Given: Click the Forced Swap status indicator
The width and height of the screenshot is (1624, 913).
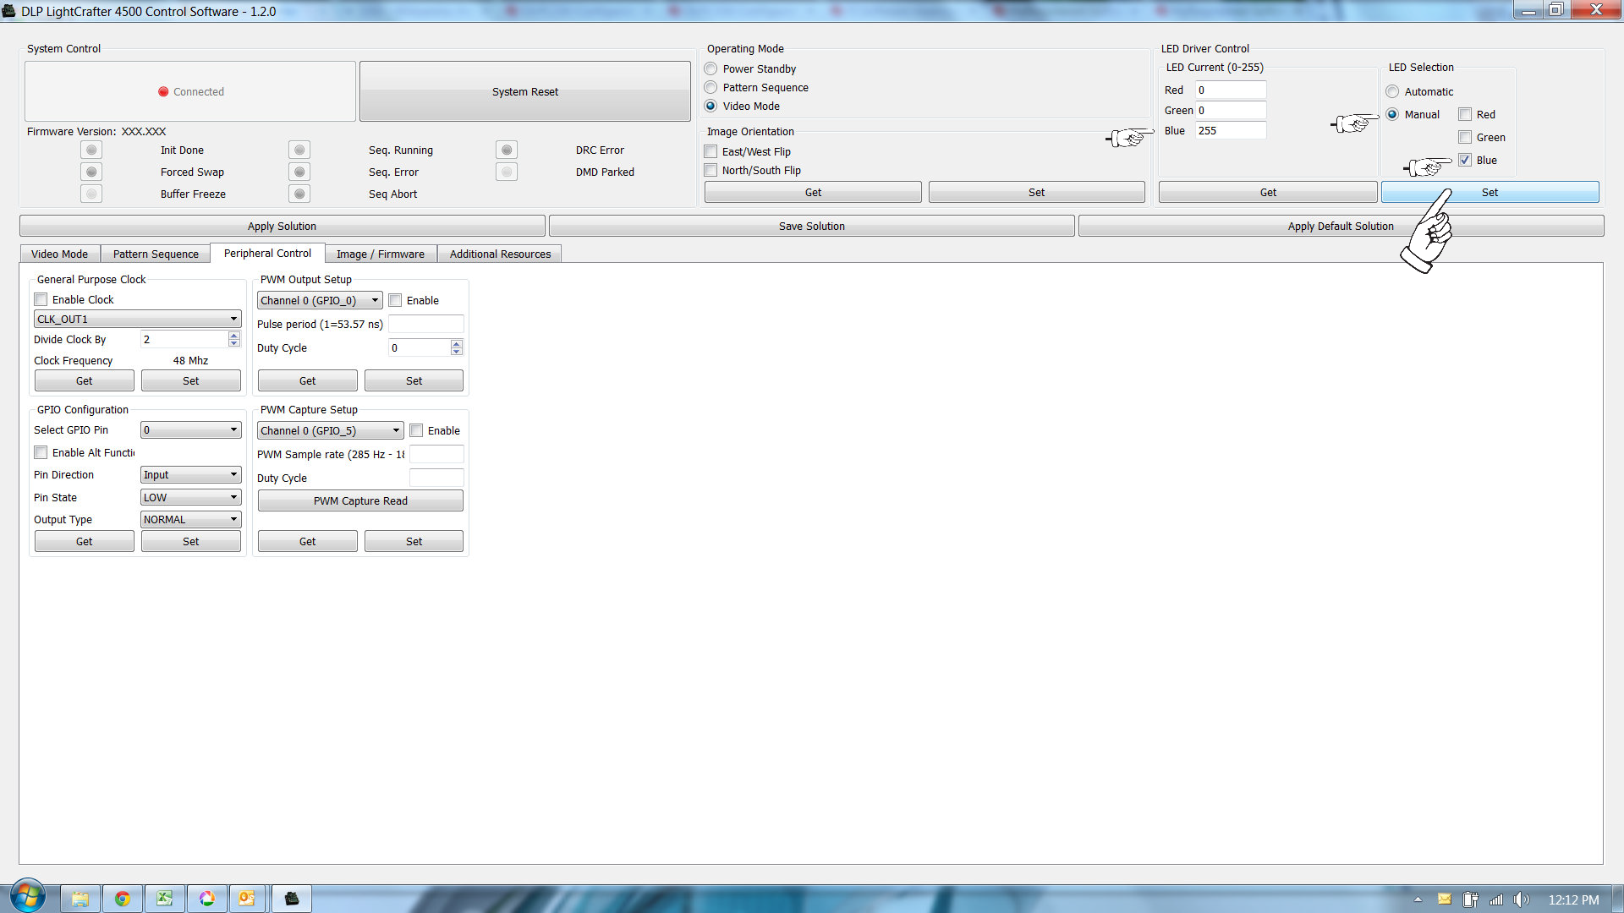Looking at the screenshot, I should (91, 172).
